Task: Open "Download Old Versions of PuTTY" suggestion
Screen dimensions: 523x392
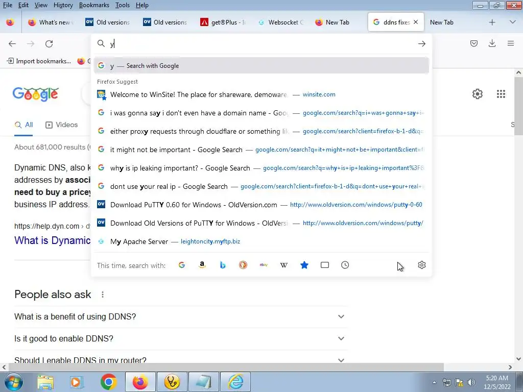Action: [x=261, y=223]
